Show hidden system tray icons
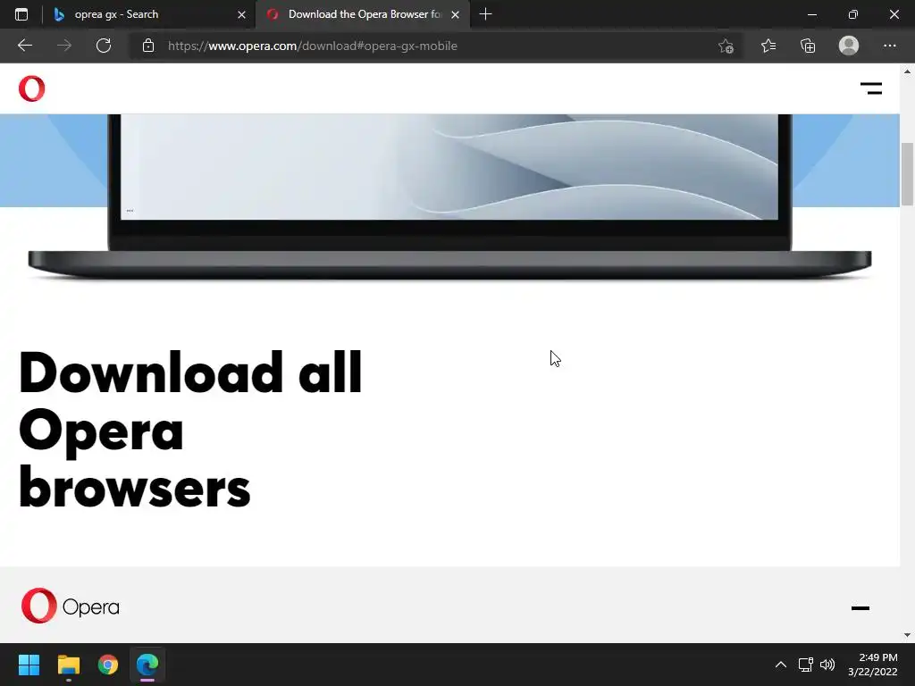This screenshot has width=915, height=686. 780,665
